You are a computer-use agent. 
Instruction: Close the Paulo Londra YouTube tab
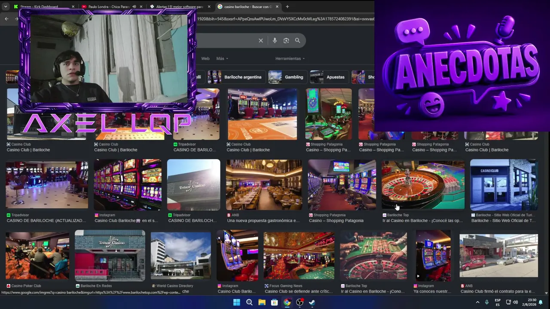pos(141,7)
